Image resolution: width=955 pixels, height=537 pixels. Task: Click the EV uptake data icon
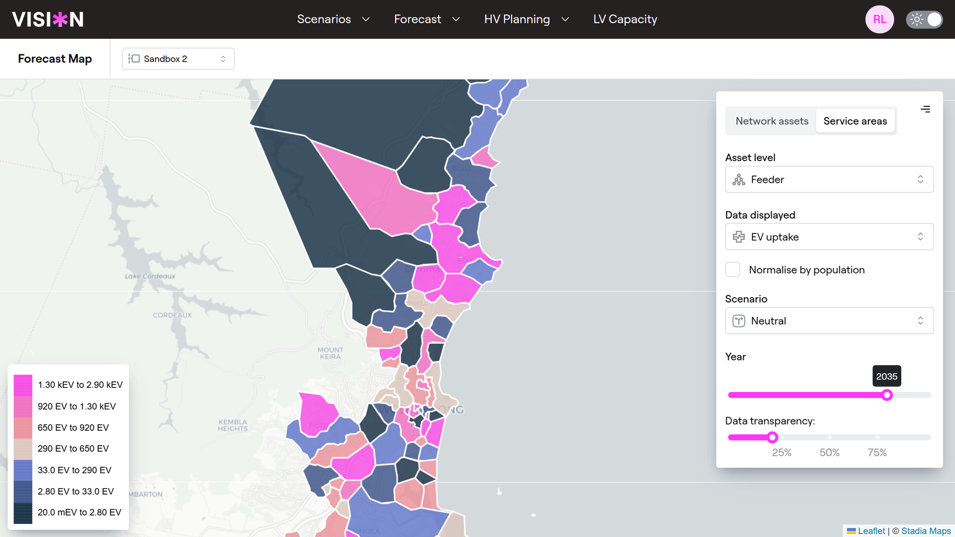tap(739, 237)
